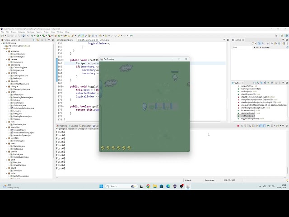Image resolution: width=289 pixels, height=217 pixels.
Task: Switch to the CatCrossing.java editor tab
Action: pyautogui.click(x=66, y=40)
